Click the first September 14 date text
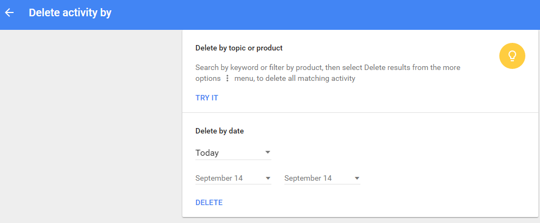 (219, 178)
